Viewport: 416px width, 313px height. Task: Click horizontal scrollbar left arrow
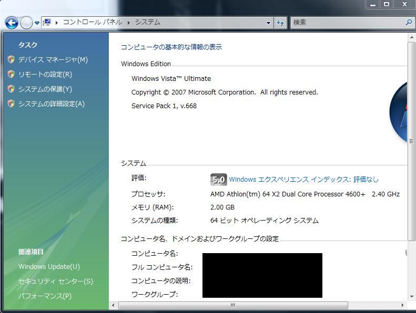(x=113, y=305)
